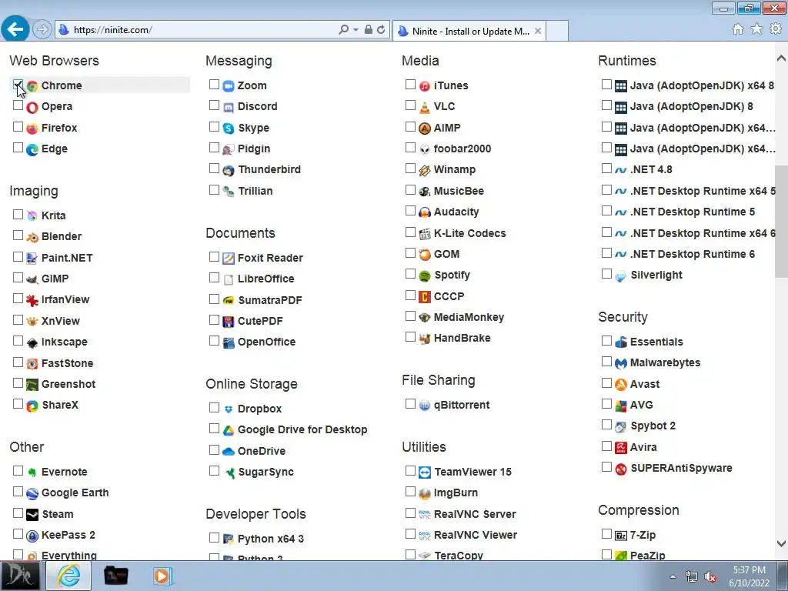Image resolution: width=788 pixels, height=591 pixels.
Task: Click the Audacity headphones icon
Action: [x=425, y=212]
